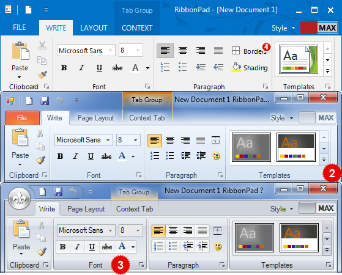
Task: Click Cut scissors in bottom window
Action: tap(42, 224)
